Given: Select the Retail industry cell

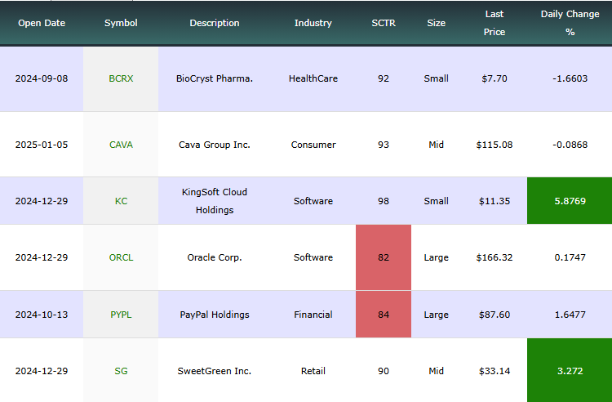Looking at the screenshot, I should [313, 371].
